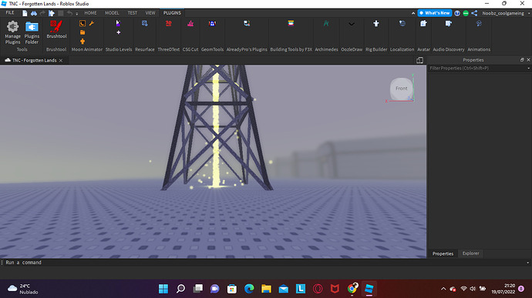This screenshot has height=298, width=532.
Task: Open the Plugins Folder
Action: tap(32, 32)
